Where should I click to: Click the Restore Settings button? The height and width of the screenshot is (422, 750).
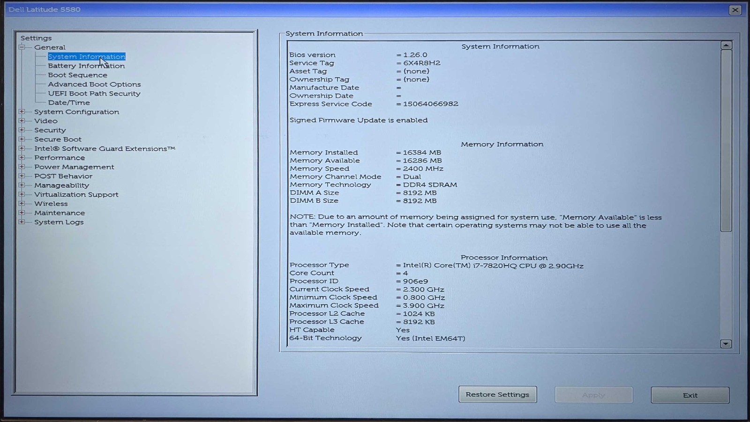coord(497,394)
